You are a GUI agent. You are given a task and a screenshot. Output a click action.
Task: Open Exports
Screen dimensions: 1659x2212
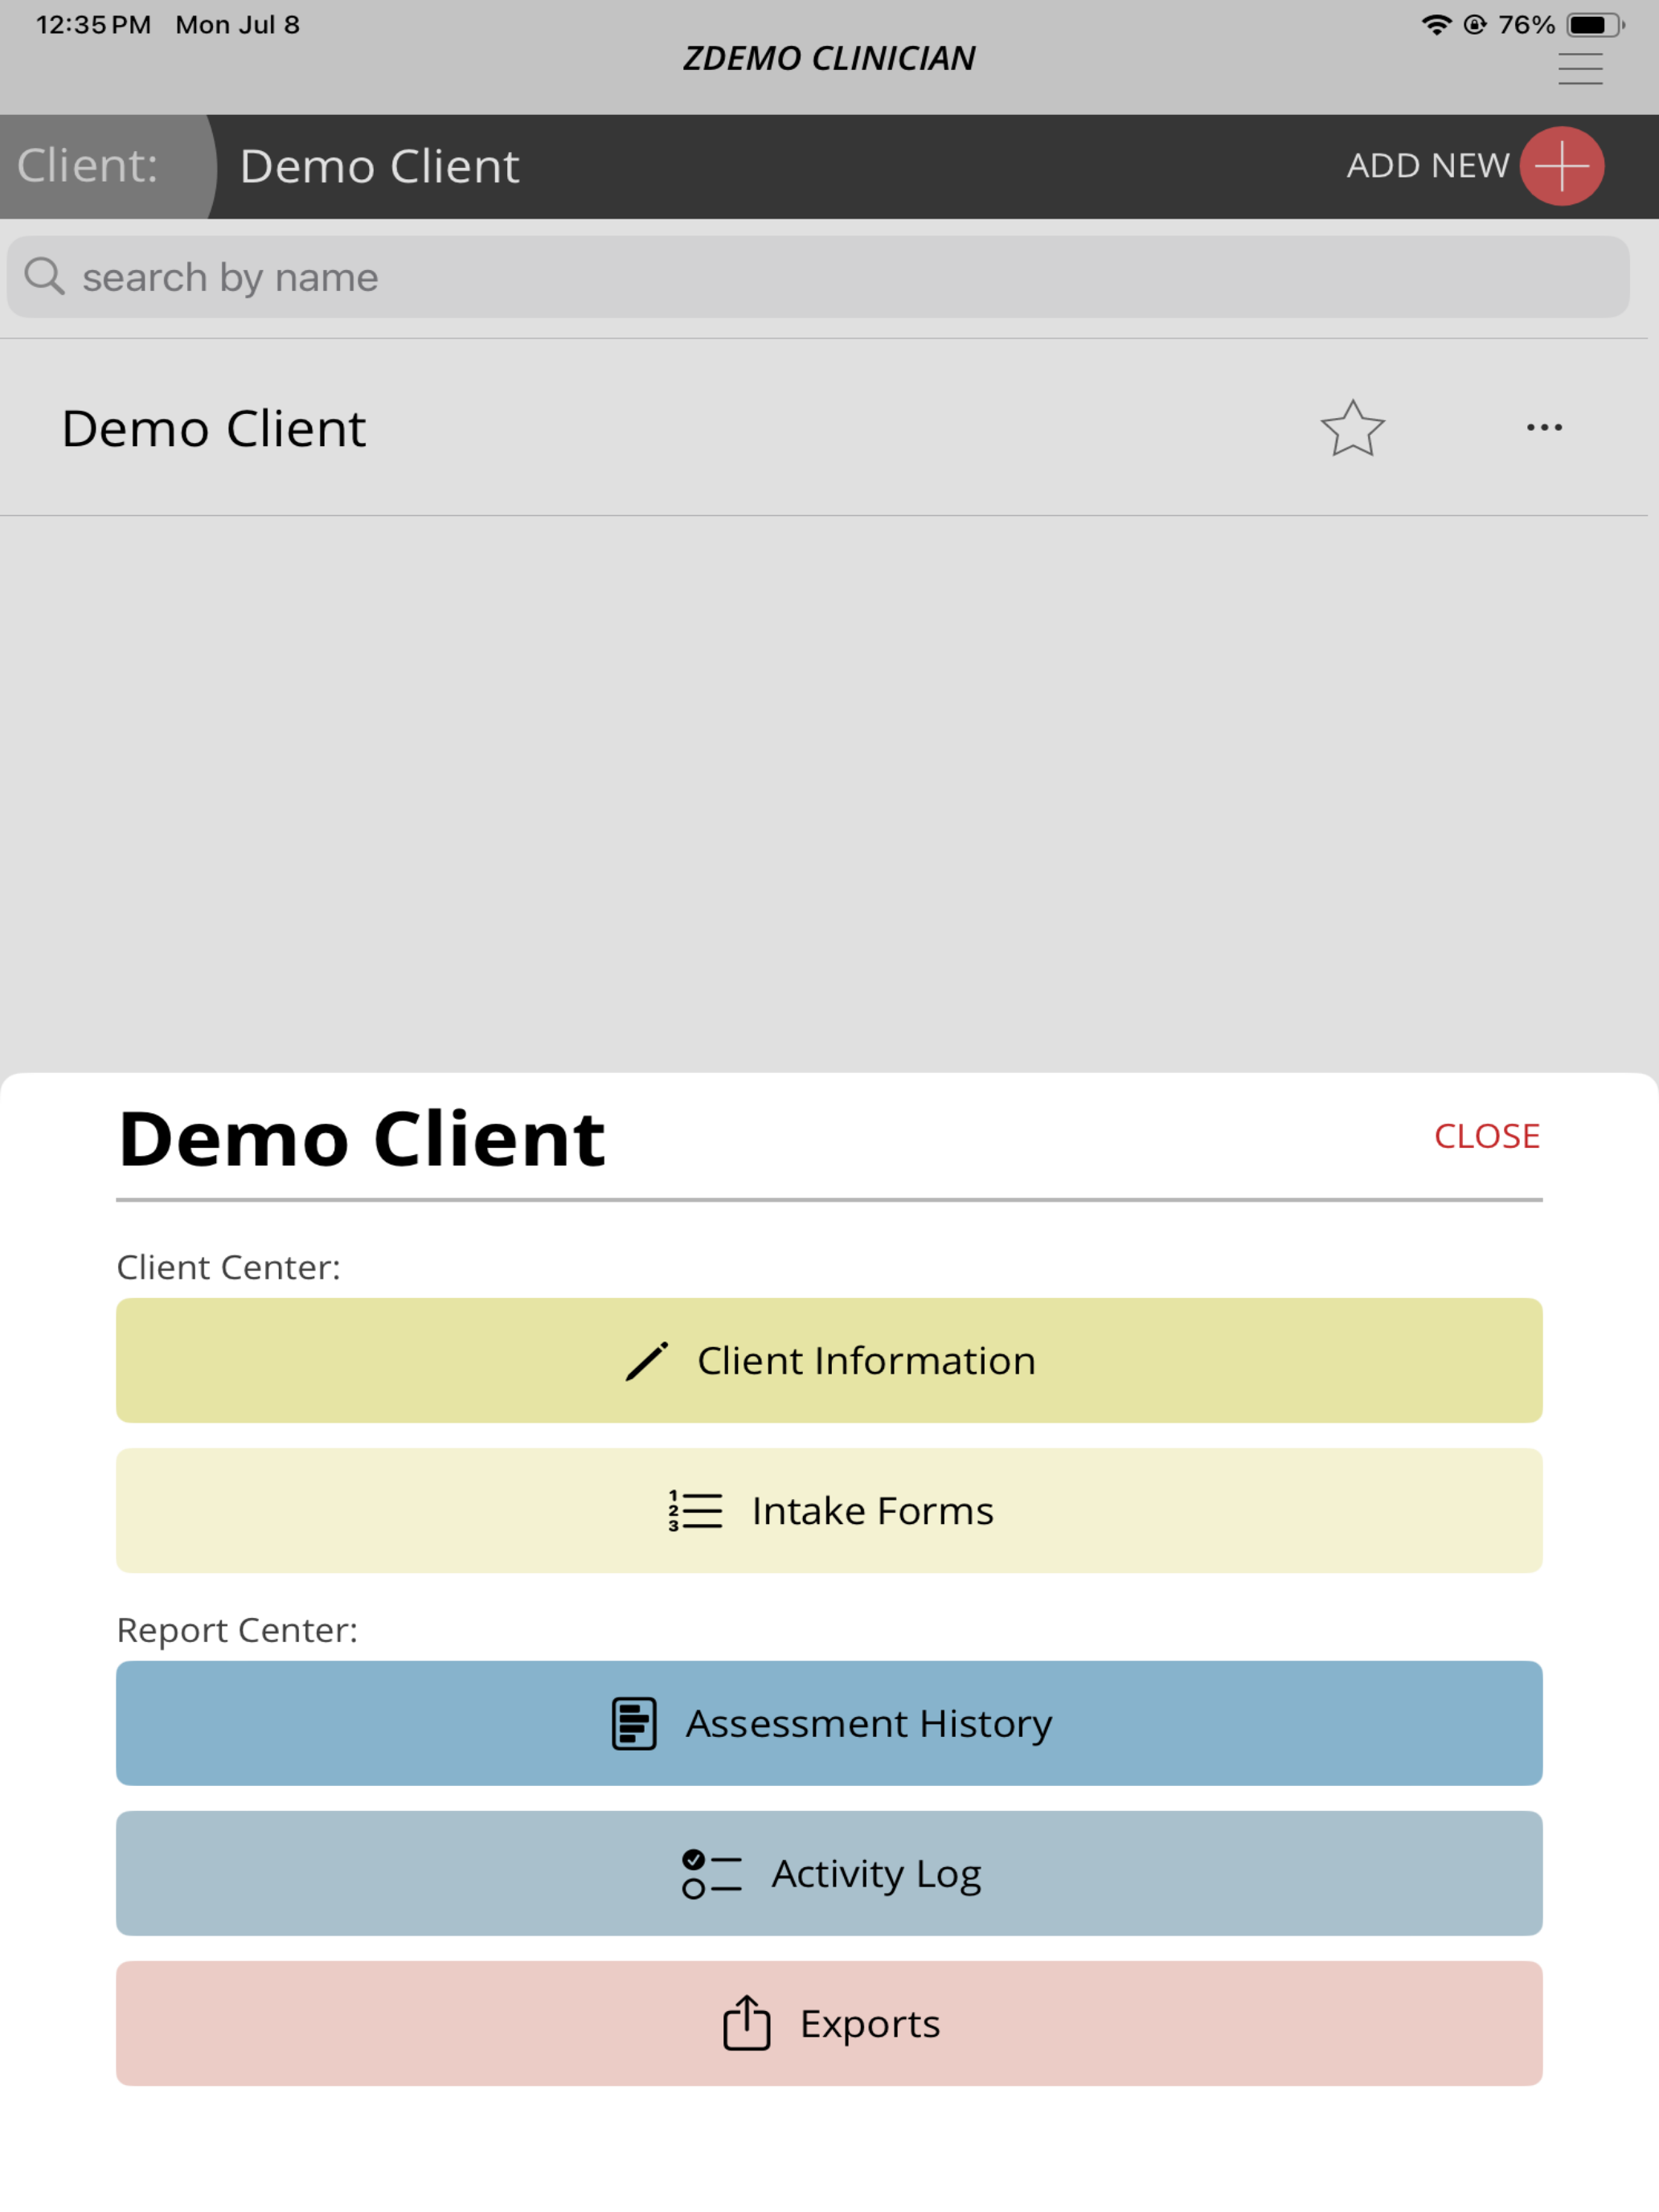pyautogui.click(x=829, y=2023)
